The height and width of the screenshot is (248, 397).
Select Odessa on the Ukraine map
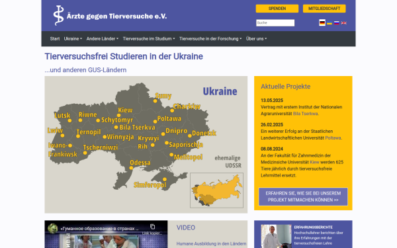tap(140, 163)
